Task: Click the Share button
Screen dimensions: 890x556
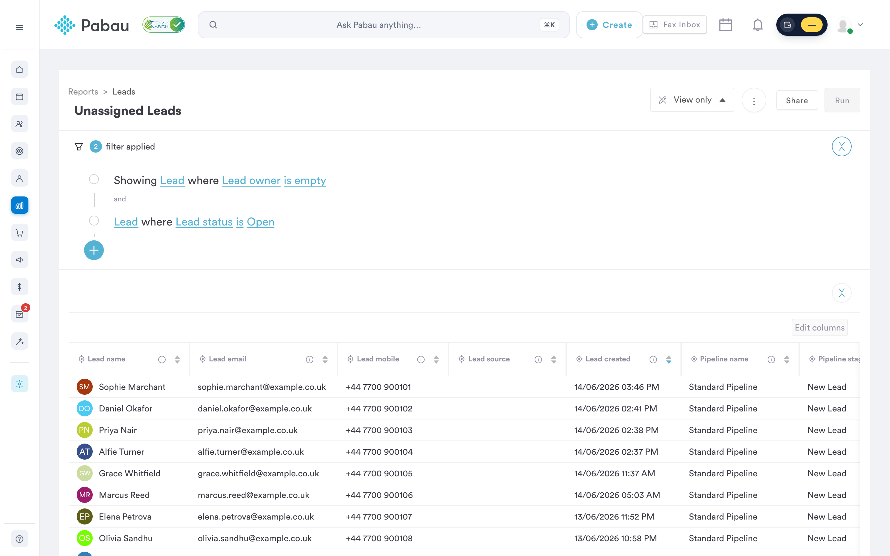Action: 797,100
